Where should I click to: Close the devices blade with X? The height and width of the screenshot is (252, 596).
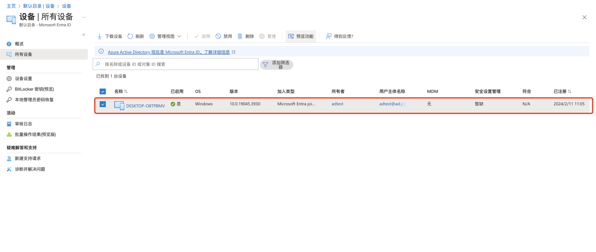point(585,17)
